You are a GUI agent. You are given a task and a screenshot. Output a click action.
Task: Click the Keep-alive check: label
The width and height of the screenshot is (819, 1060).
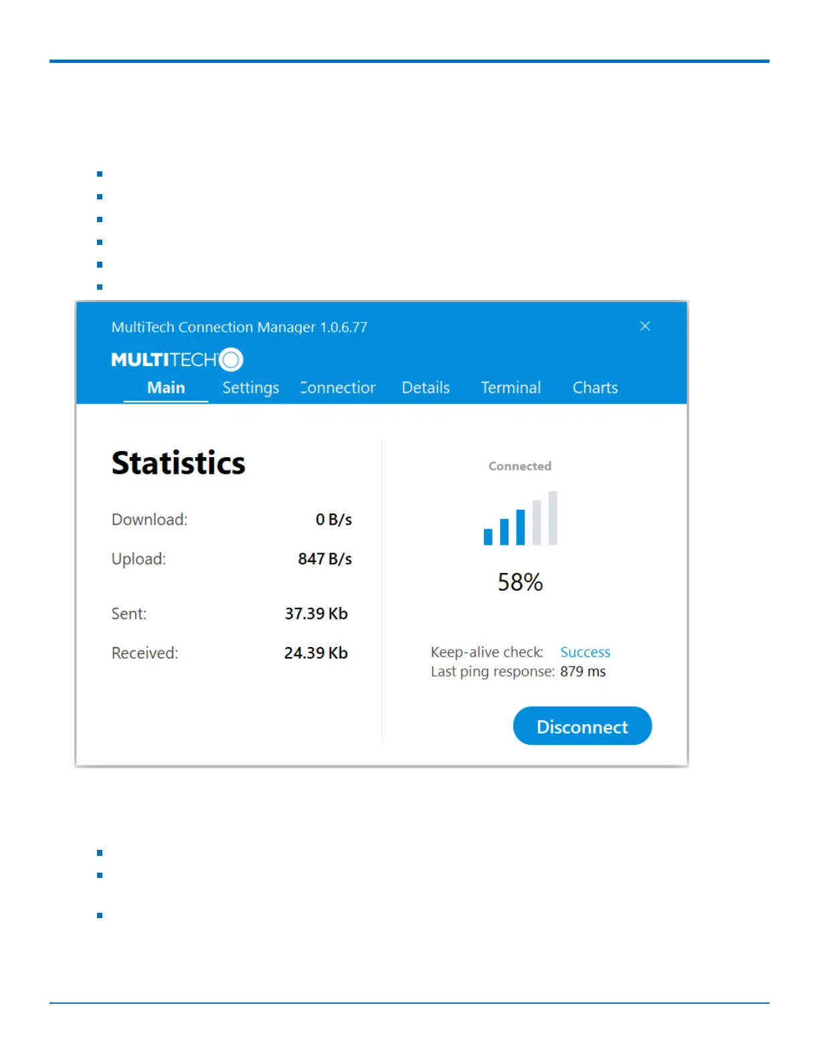coord(487,652)
